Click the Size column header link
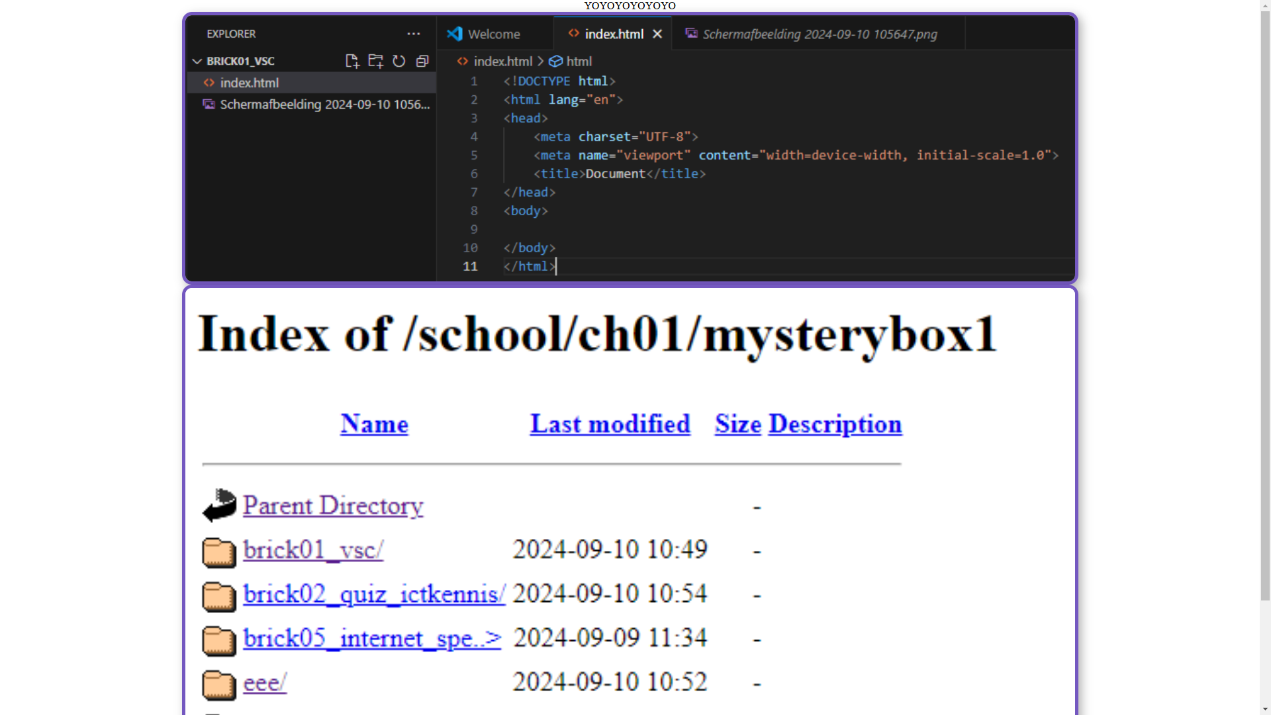 coord(737,424)
